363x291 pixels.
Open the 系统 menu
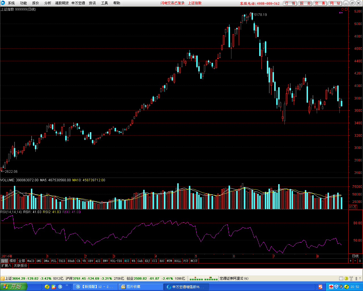point(11,3)
